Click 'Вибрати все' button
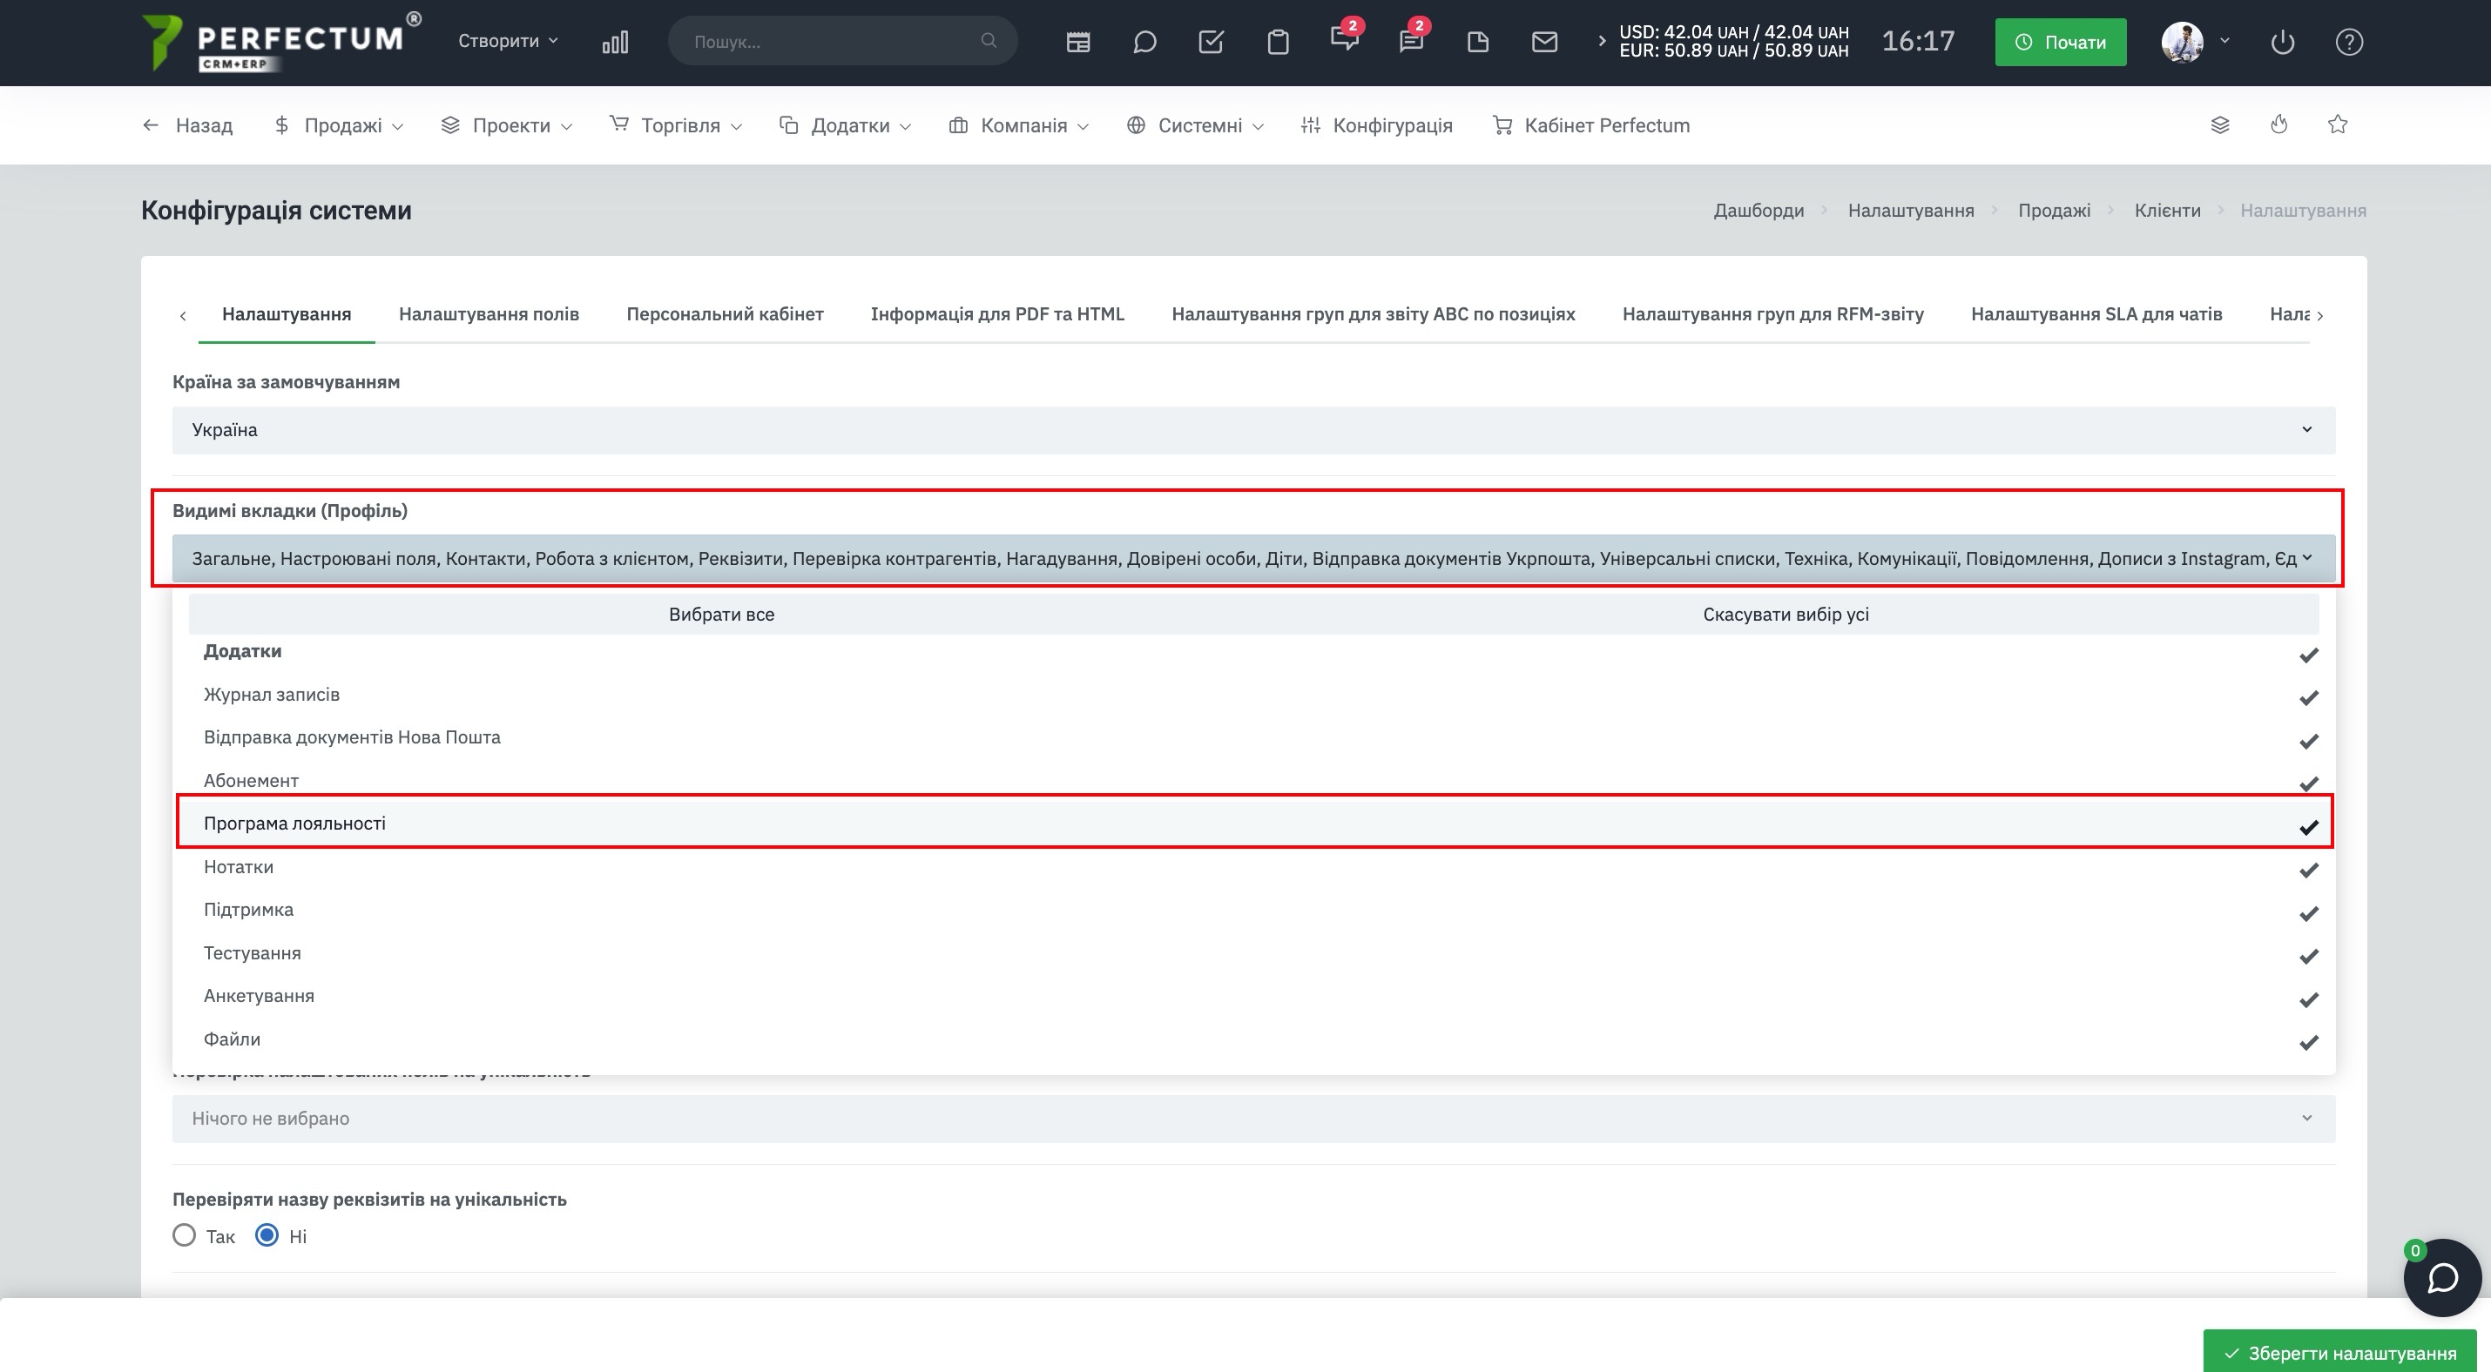The height and width of the screenshot is (1372, 2491). coord(721,615)
